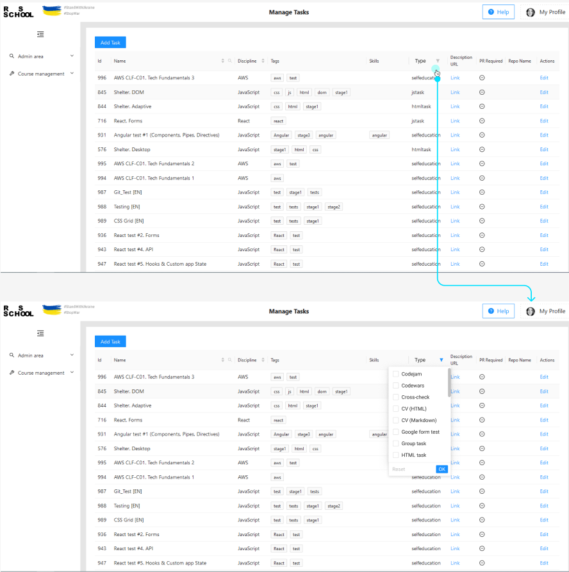Open the My Profile avatar icon
Screen dimensions: 569x572
pyautogui.click(x=530, y=12)
